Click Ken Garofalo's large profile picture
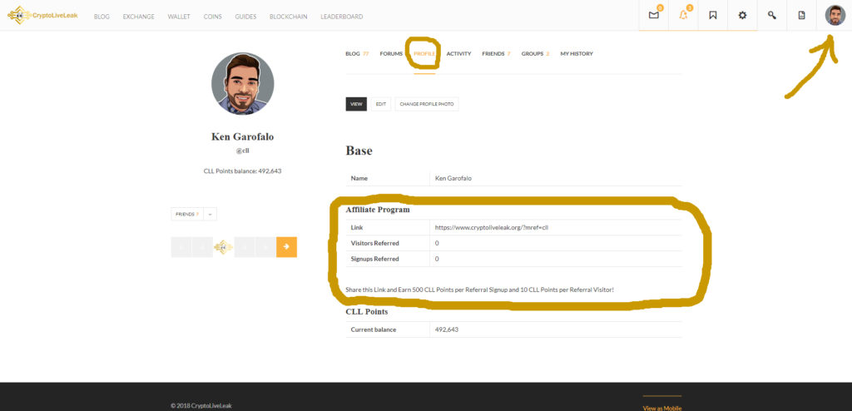The image size is (852, 411). 243,84
